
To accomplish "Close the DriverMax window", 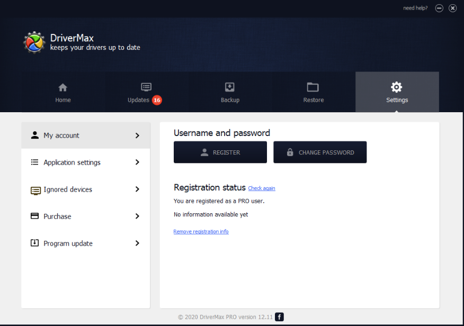I will 452,8.
